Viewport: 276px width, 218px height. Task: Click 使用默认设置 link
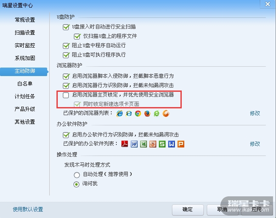[28, 209]
